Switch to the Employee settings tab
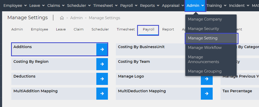The height and width of the screenshot is (107, 259). [x=39, y=29]
